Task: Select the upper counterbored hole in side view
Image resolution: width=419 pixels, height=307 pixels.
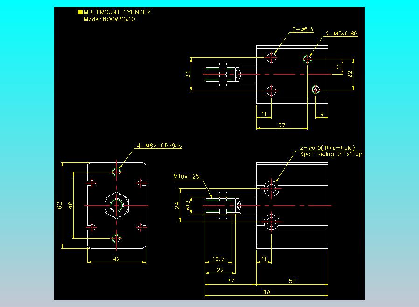Action: tap(271, 188)
